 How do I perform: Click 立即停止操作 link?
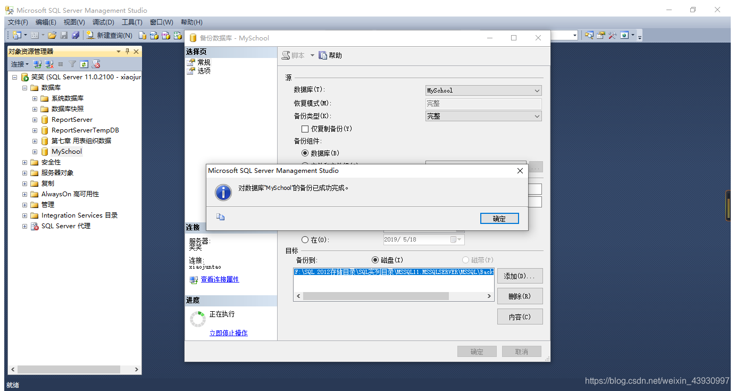[x=228, y=333]
